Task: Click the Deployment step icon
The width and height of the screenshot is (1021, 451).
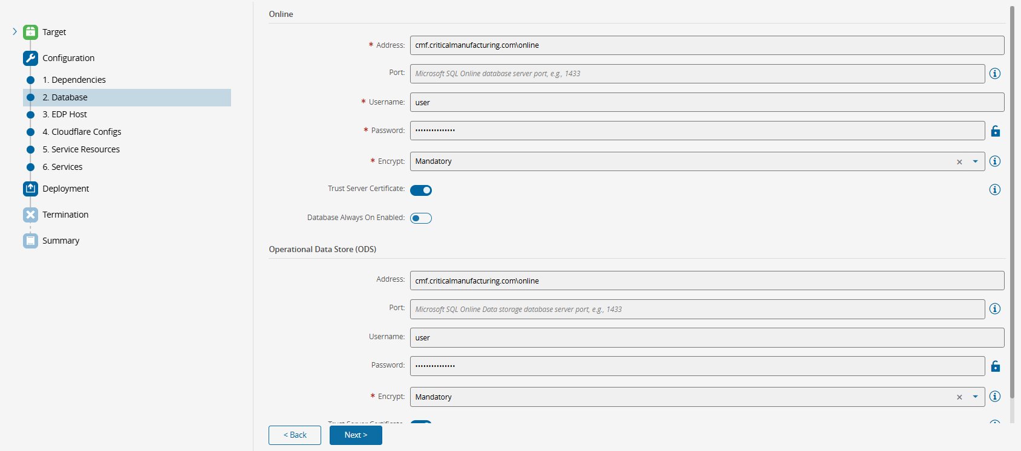Action: click(30, 189)
